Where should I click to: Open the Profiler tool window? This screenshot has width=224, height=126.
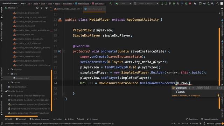click(57, 119)
